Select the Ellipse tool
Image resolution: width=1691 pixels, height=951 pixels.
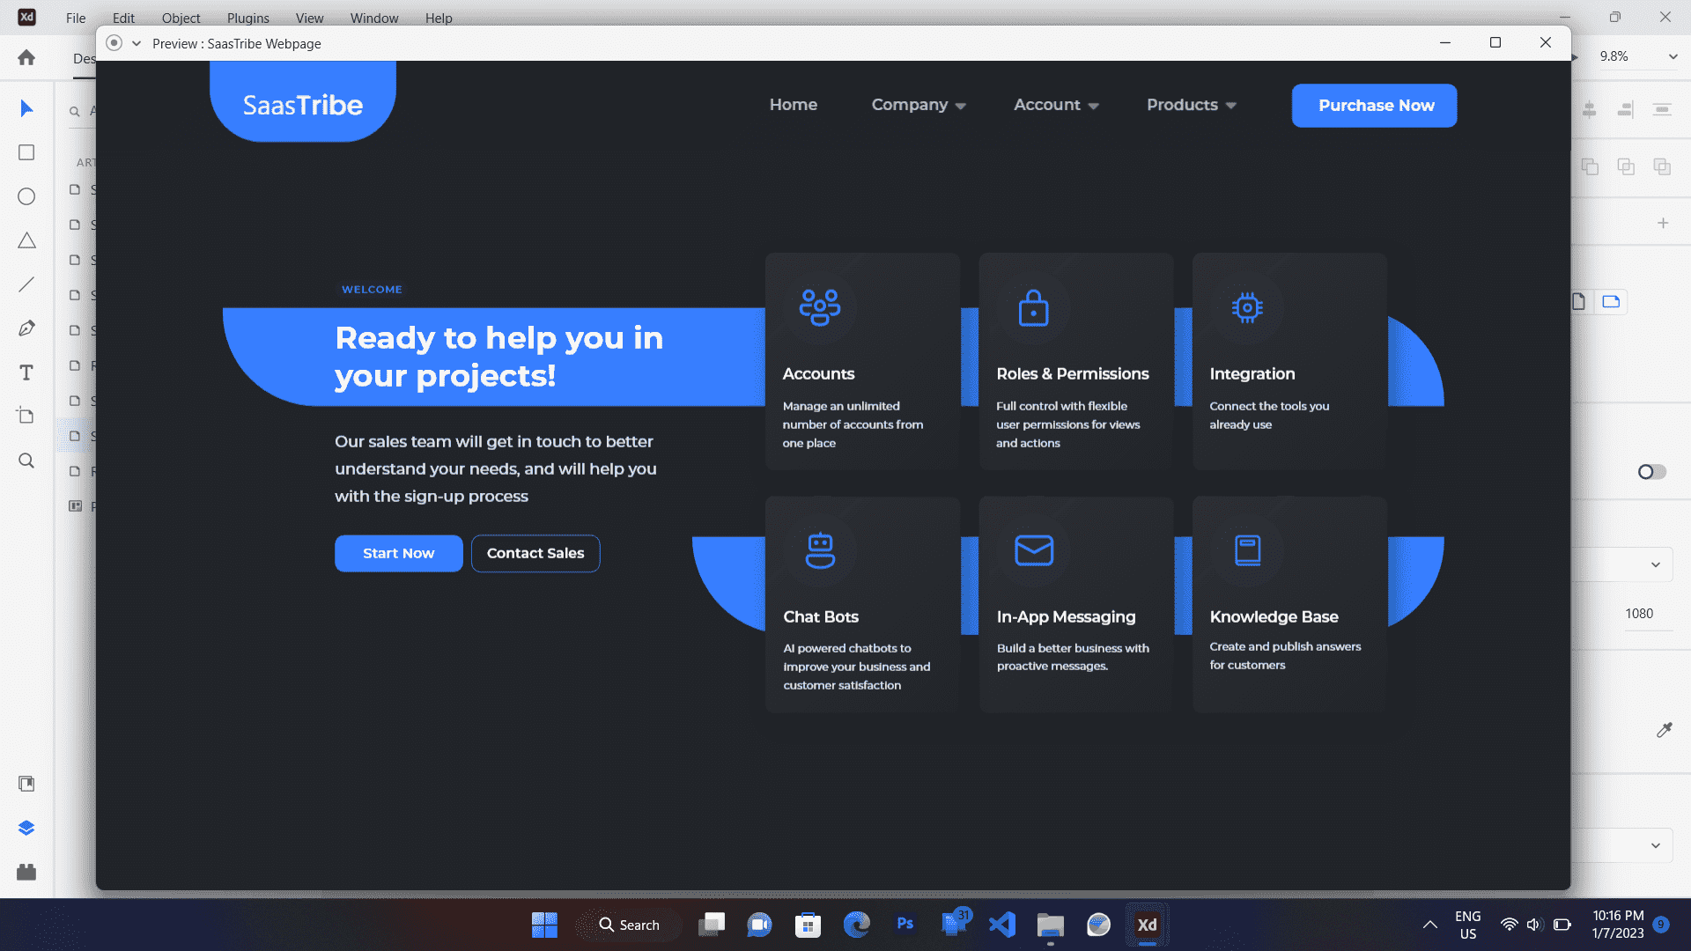26,196
